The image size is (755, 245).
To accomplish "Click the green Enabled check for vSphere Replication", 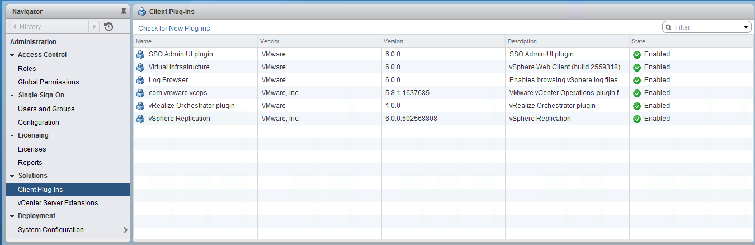I will (637, 119).
